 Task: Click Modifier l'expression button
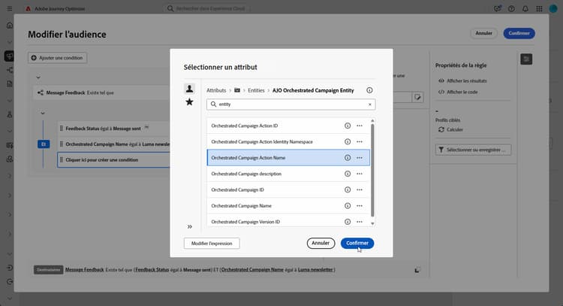tap(212, 244)
